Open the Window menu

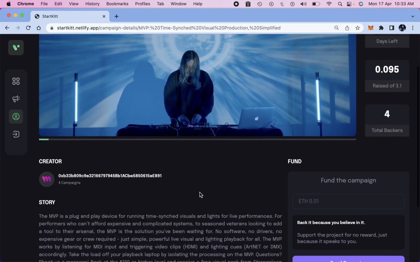(x=178, y=4)
